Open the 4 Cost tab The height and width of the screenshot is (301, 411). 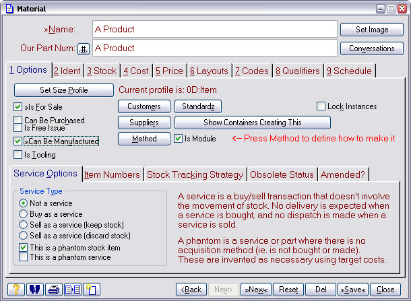[136, 71]
